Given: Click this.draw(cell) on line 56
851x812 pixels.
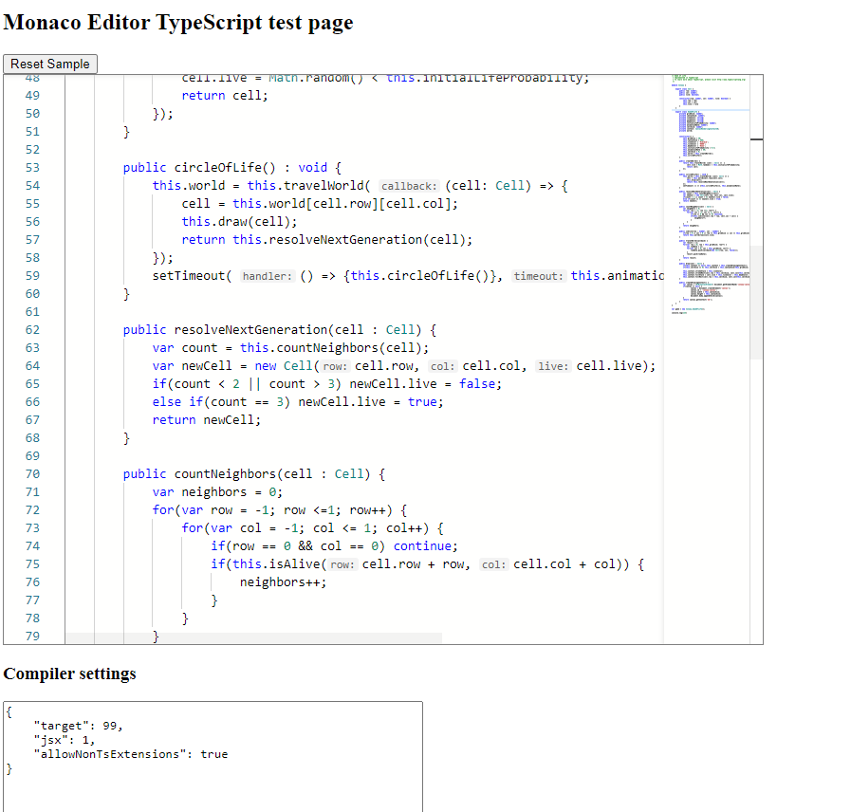Looking at the screenshot, I should point(239,221).
